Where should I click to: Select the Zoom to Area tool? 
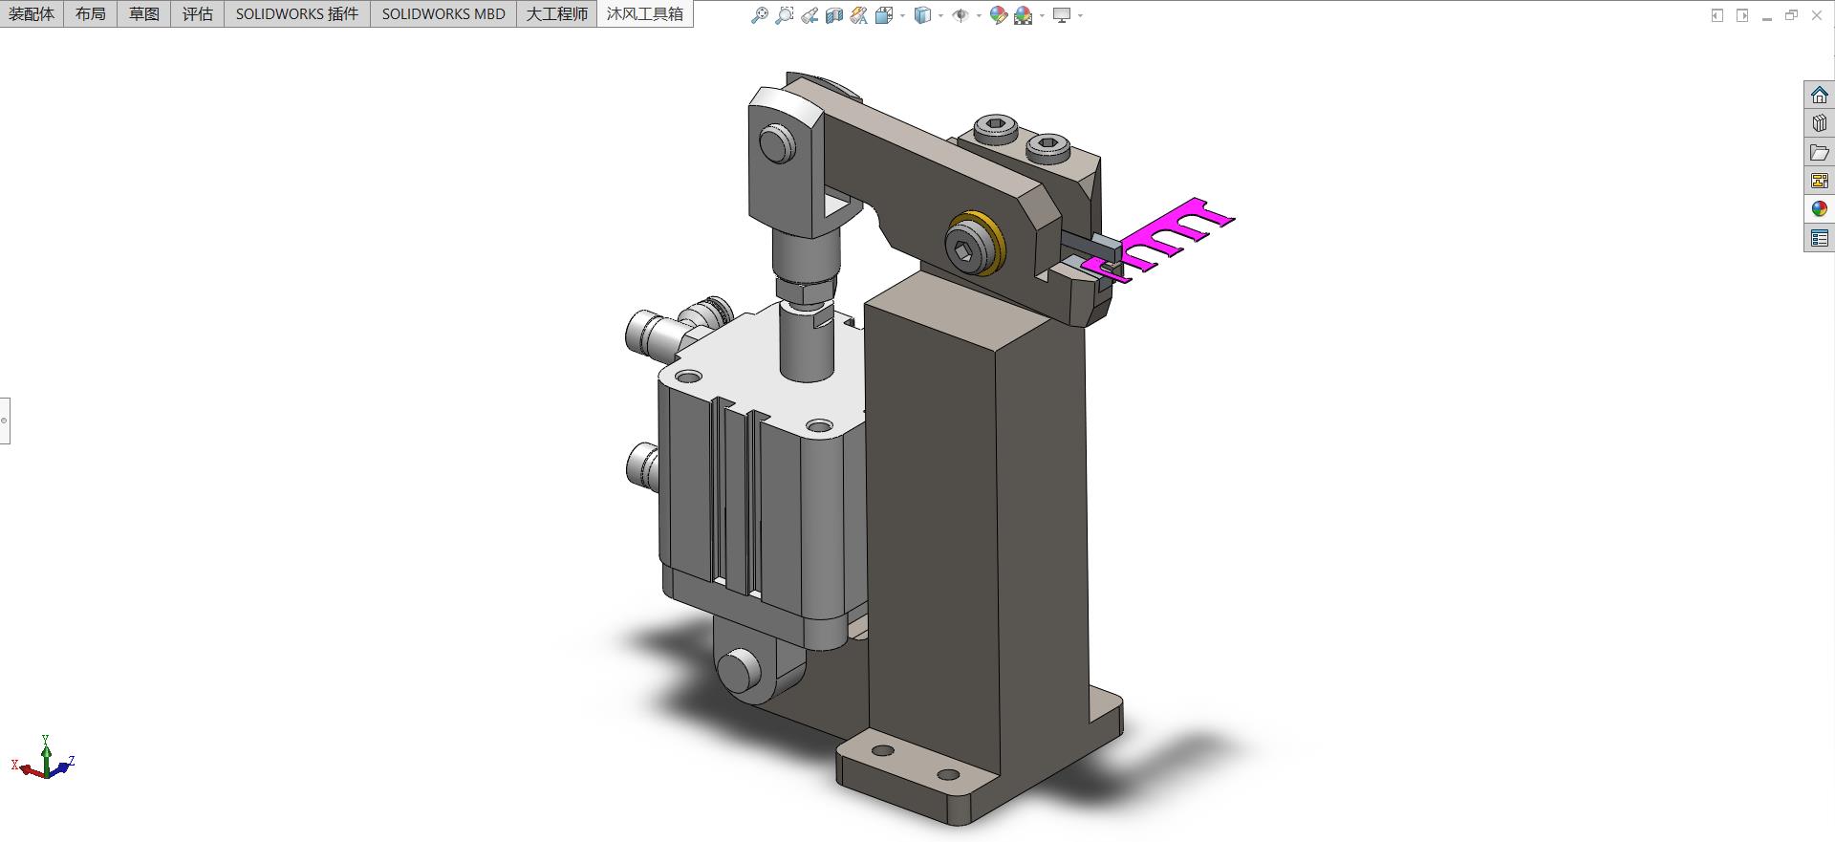click(x=785, y=15)
